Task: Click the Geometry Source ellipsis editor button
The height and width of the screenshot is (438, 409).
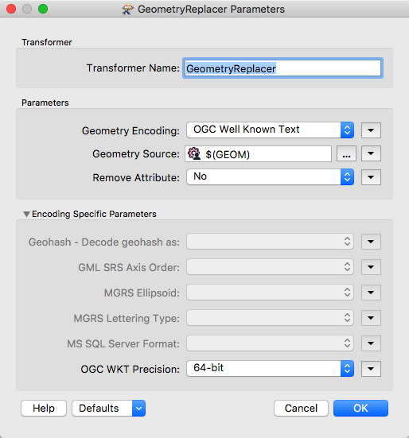Action: click(x=346, y=153)
